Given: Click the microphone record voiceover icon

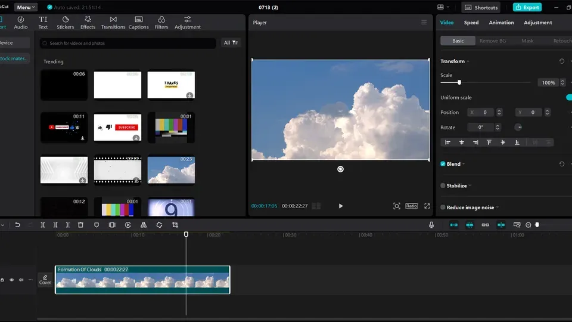Looking at the screenshot, I should (x=431, y=225).
